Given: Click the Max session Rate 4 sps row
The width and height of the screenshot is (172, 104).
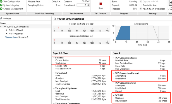Looking at the screenshot, I should tap(80, 69).
